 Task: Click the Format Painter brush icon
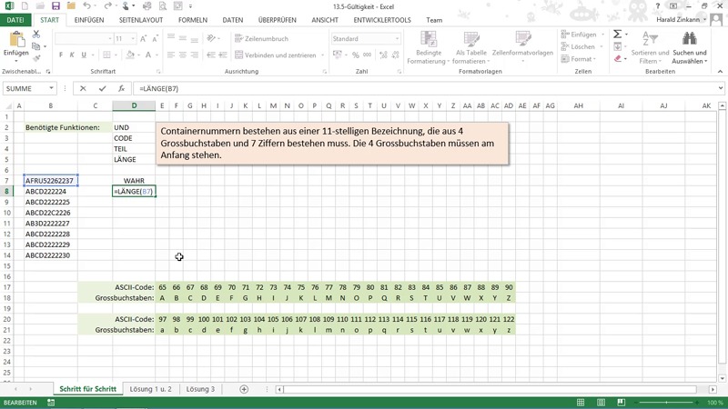click(36, 58)
